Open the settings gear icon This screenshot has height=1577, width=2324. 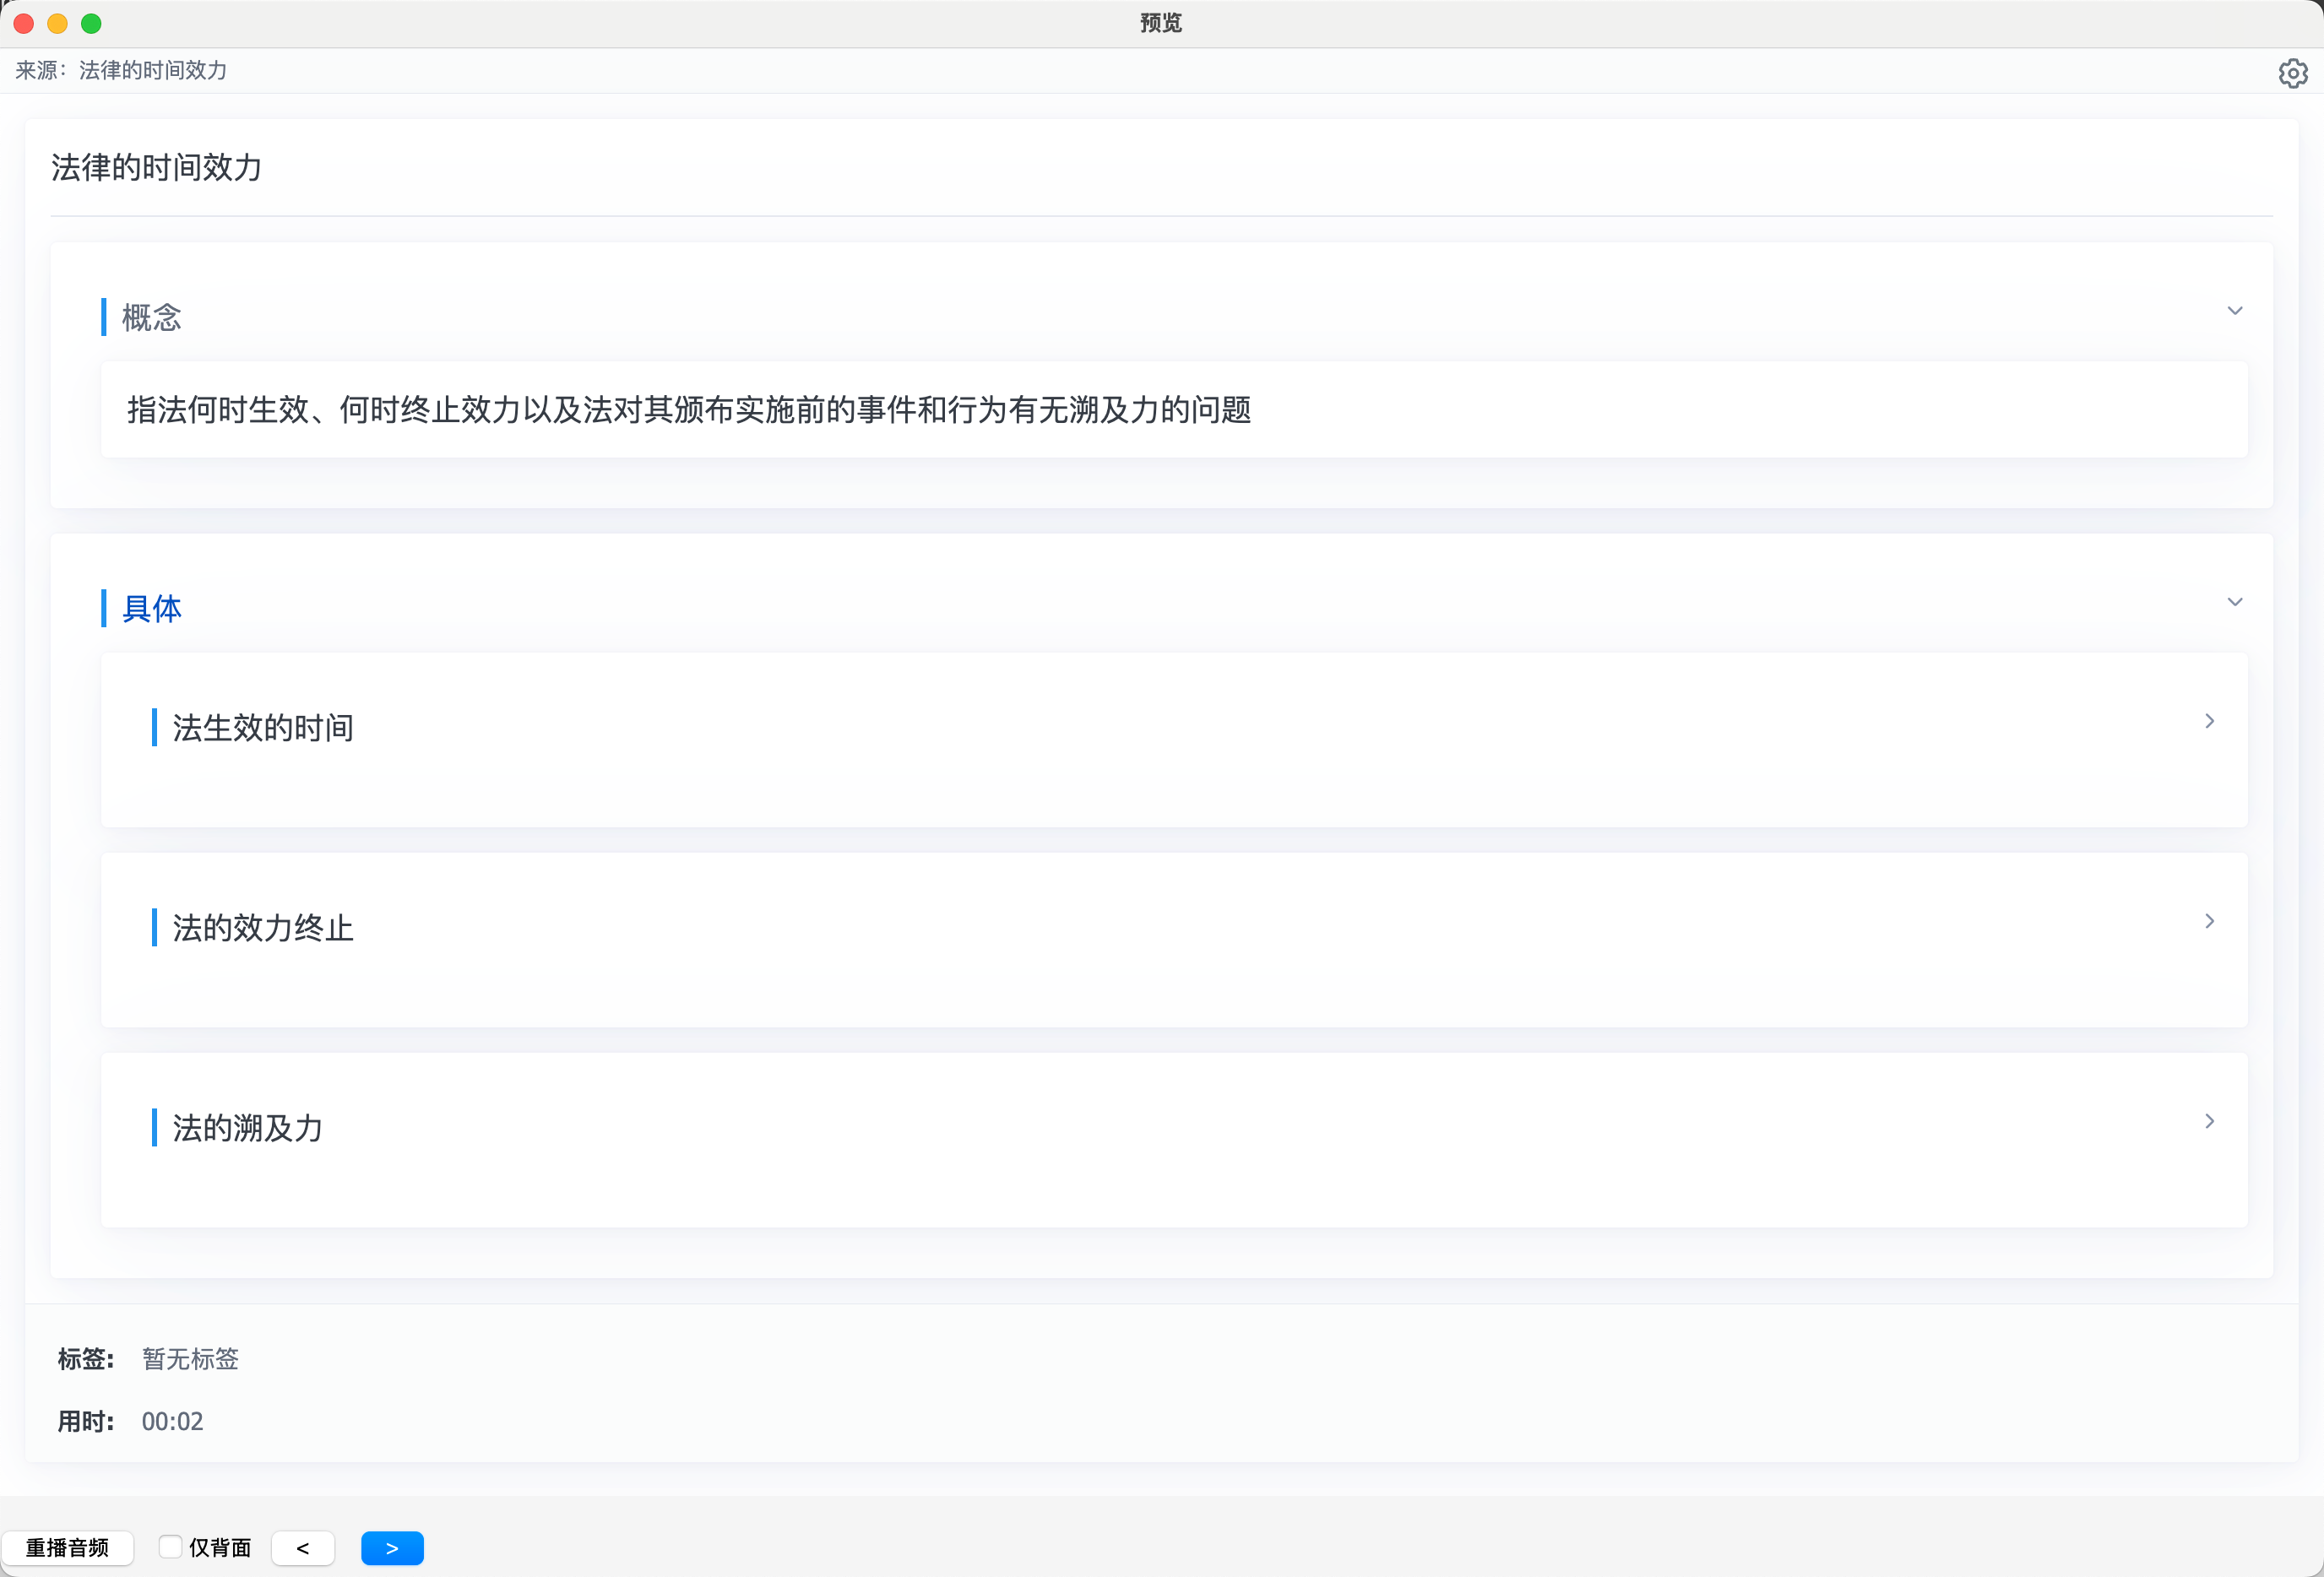coord(2292,73)
